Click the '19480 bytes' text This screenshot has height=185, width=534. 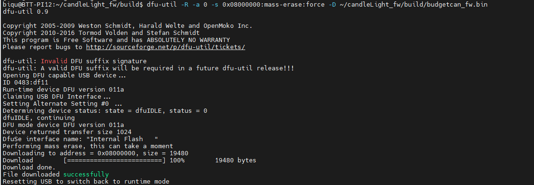pos(236,160)
